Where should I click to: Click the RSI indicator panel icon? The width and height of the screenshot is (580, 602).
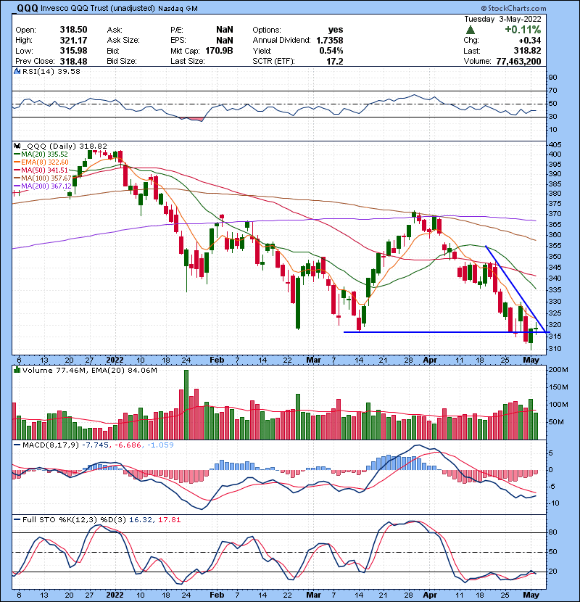(x=17, y=71)
